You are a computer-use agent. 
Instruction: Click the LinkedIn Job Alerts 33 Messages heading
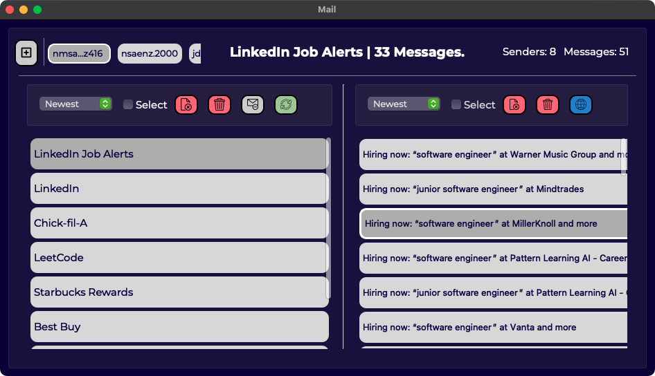tap(347, 52)
